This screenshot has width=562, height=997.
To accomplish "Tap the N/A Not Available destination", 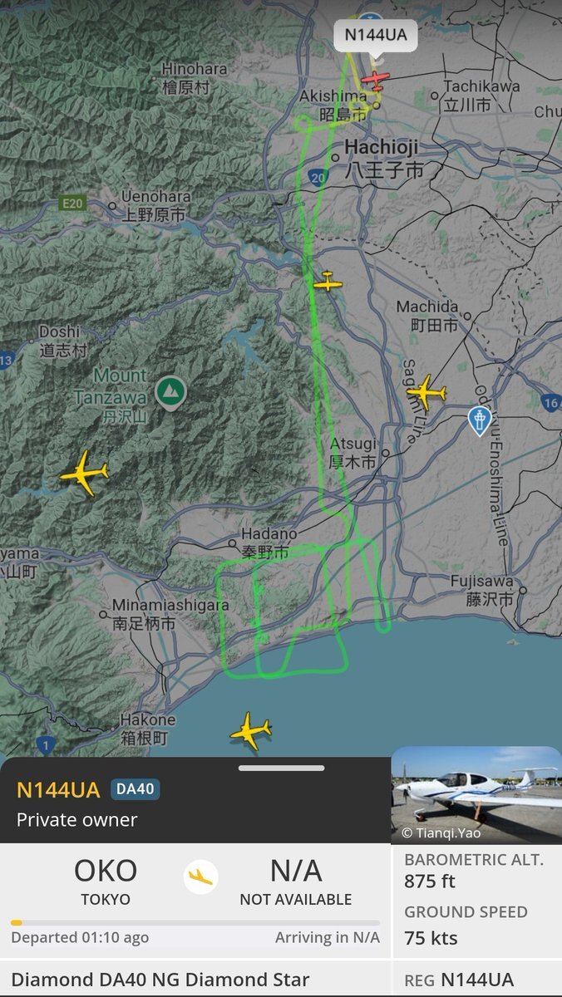I will click(296, 881).
